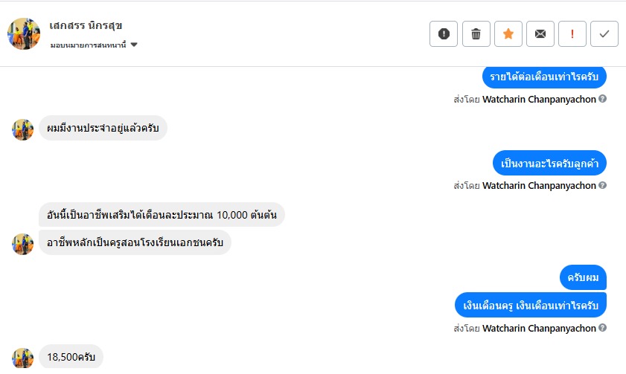
Task: Select the "รายได้ต่อเดือนเท่าไรครับ" sent message bubble
Action: click(544, 77)
